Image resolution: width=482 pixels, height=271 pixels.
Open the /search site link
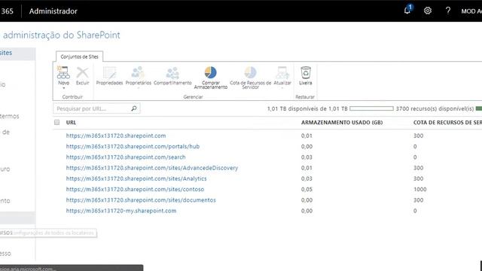coord(126,157)
